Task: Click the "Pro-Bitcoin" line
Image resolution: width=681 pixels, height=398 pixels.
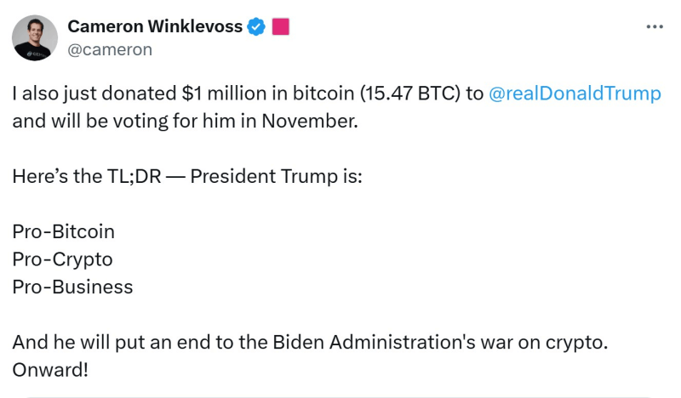Action: click(64, 231)
